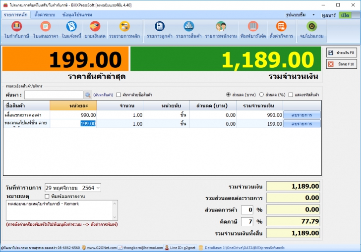Click the application icon in title bar
This screenshot has height=252, width=361.
[5, 5]
